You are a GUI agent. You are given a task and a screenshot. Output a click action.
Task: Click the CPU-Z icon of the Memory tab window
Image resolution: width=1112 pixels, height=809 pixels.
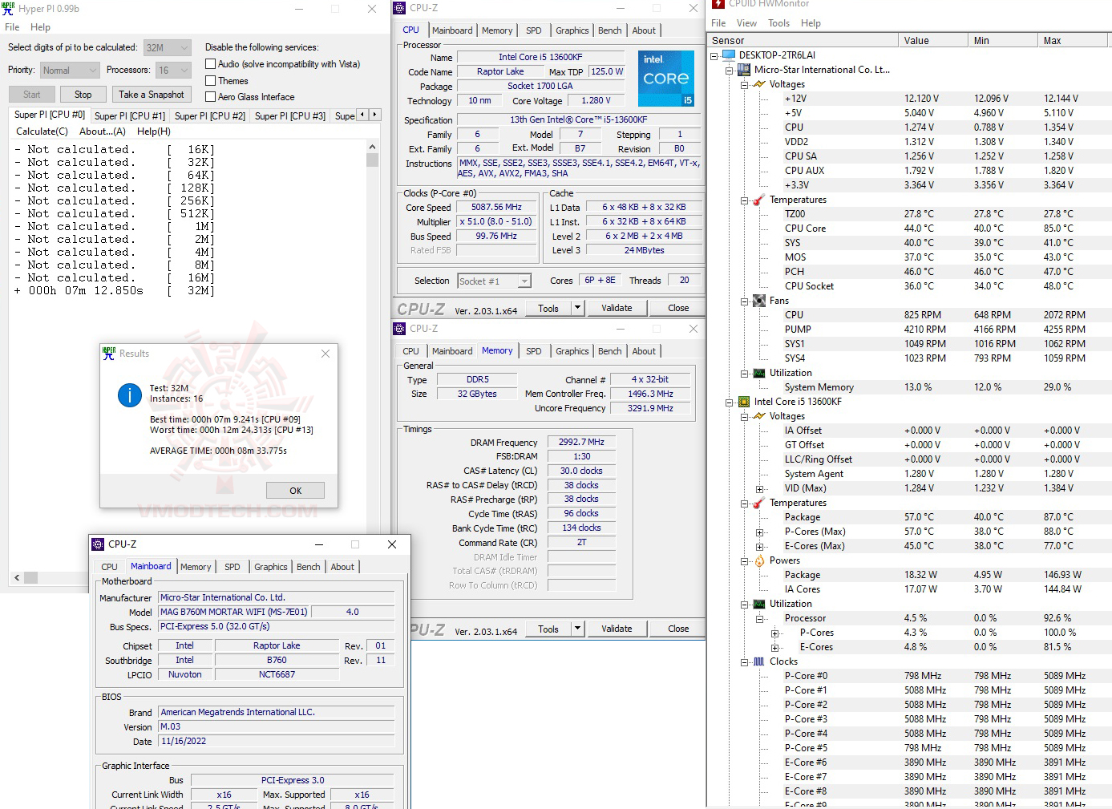[x=399, y=329]
